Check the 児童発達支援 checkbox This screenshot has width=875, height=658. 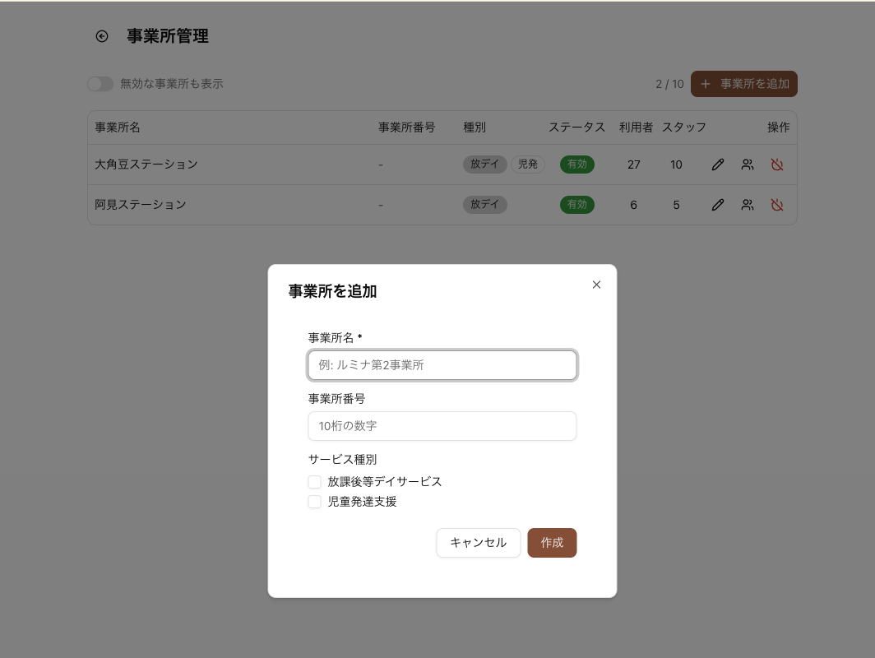pos(315,502)
